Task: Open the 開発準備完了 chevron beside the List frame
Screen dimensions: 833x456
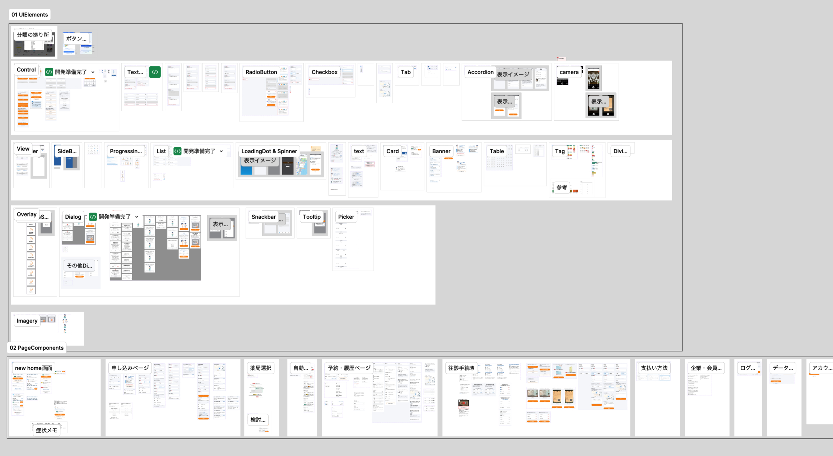Action: pyautogui.click(x=222, y=151)
